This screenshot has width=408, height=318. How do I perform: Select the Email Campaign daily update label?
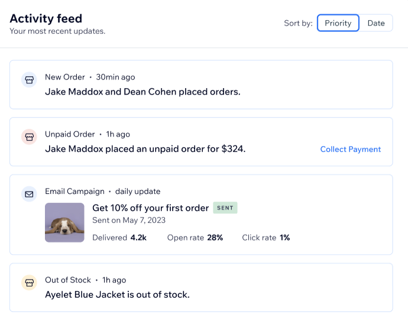pyautogui.click(x=102, y=192)
